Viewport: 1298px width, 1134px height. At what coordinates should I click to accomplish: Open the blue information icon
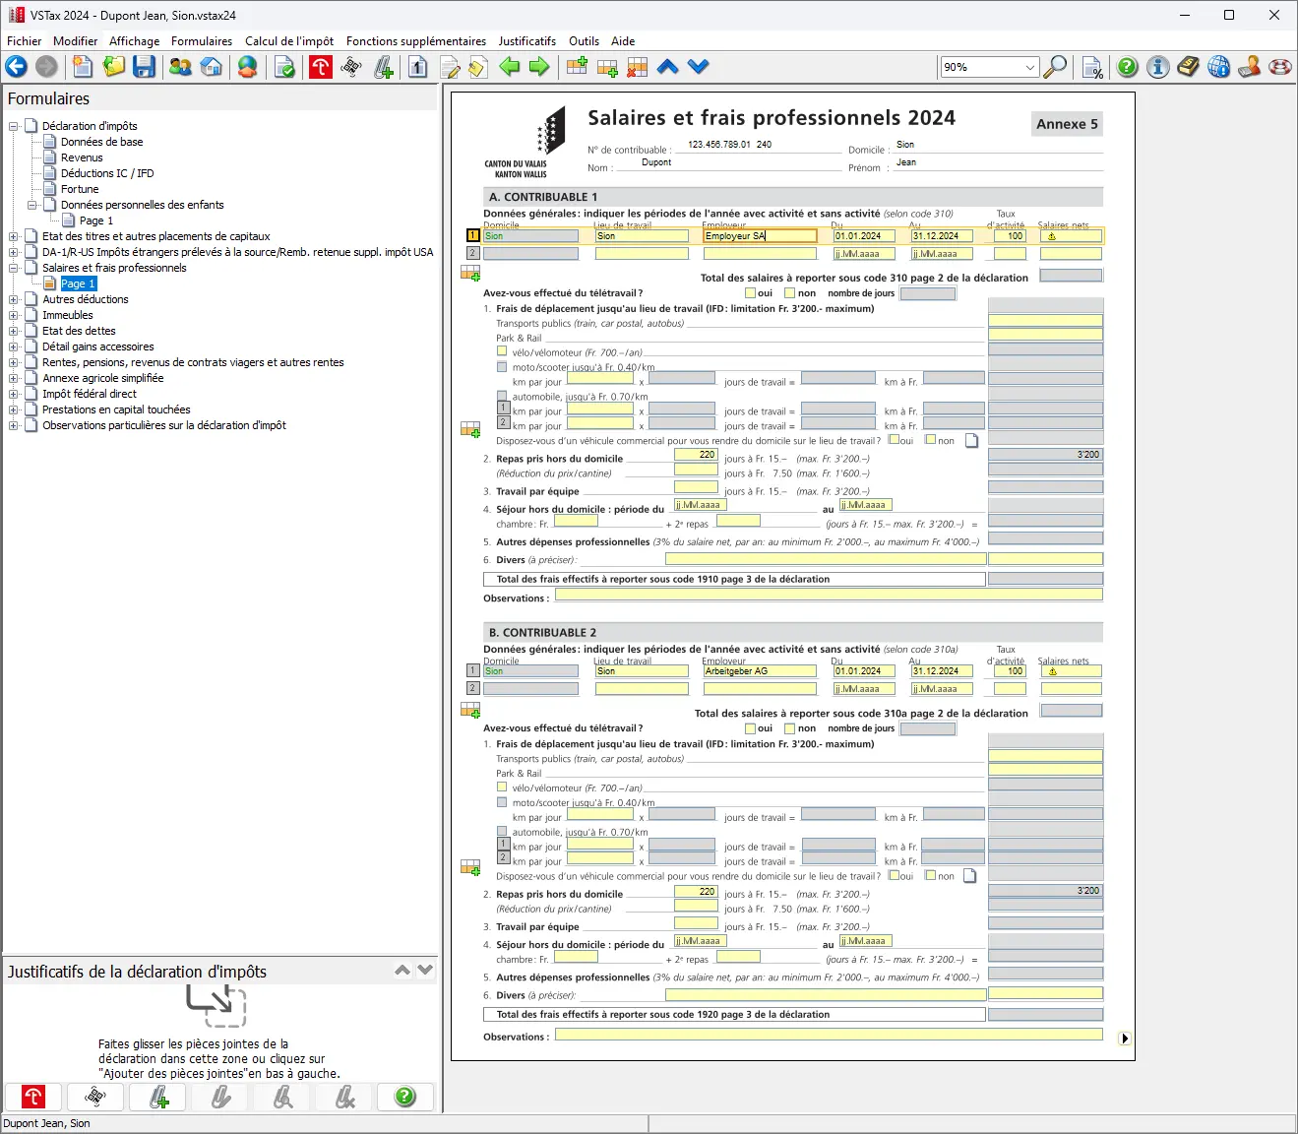point(1158,67)
